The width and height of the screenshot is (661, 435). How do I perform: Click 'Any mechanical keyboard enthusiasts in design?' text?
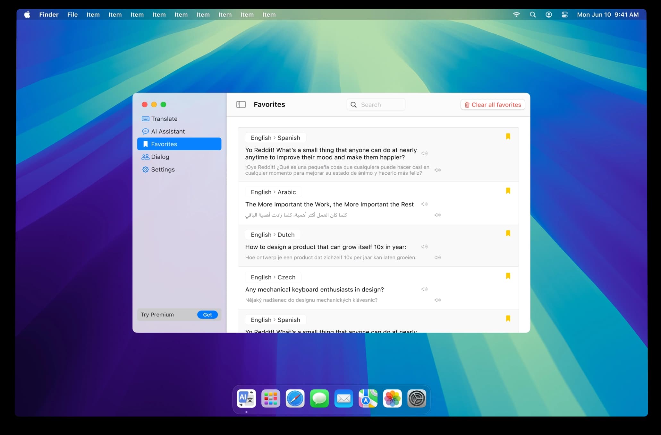click(314, 290)
